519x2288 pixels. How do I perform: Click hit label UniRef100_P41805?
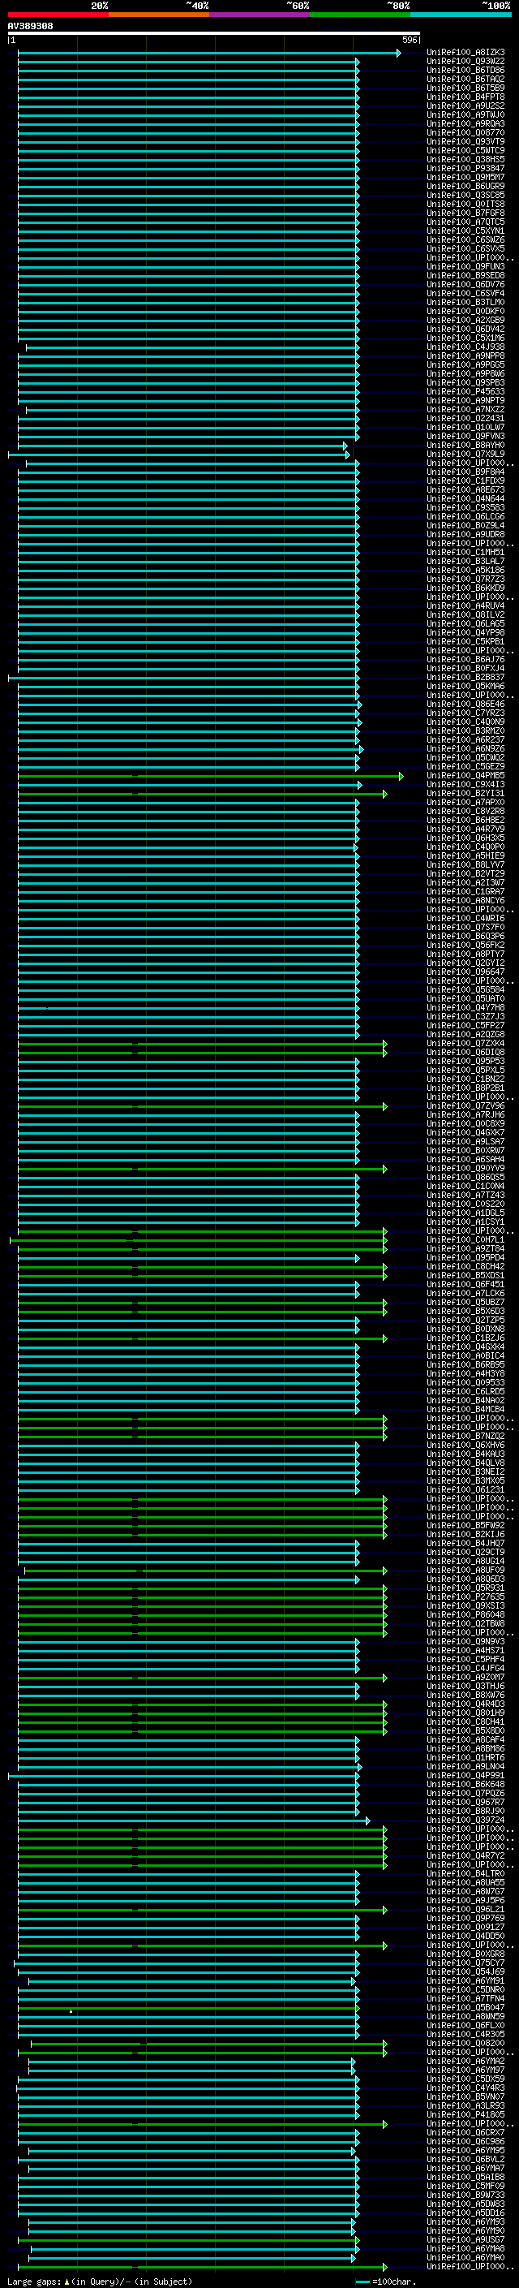(465, 2115)
